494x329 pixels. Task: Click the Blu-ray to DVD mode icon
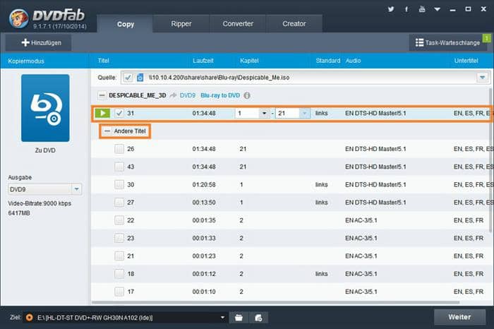45,107
